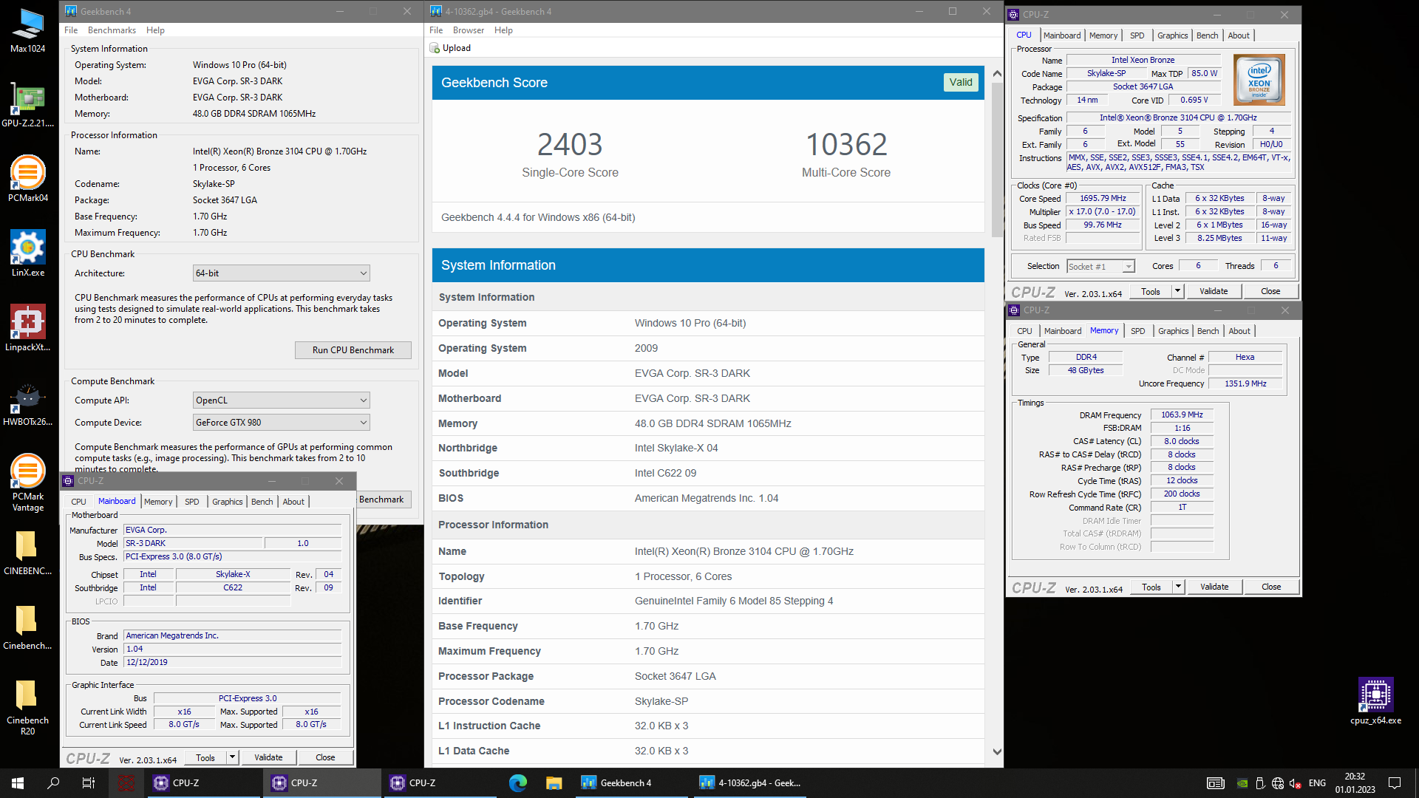Click the Windows Start button
This screenshot has height=798, width=1419.
pos(18,783)
